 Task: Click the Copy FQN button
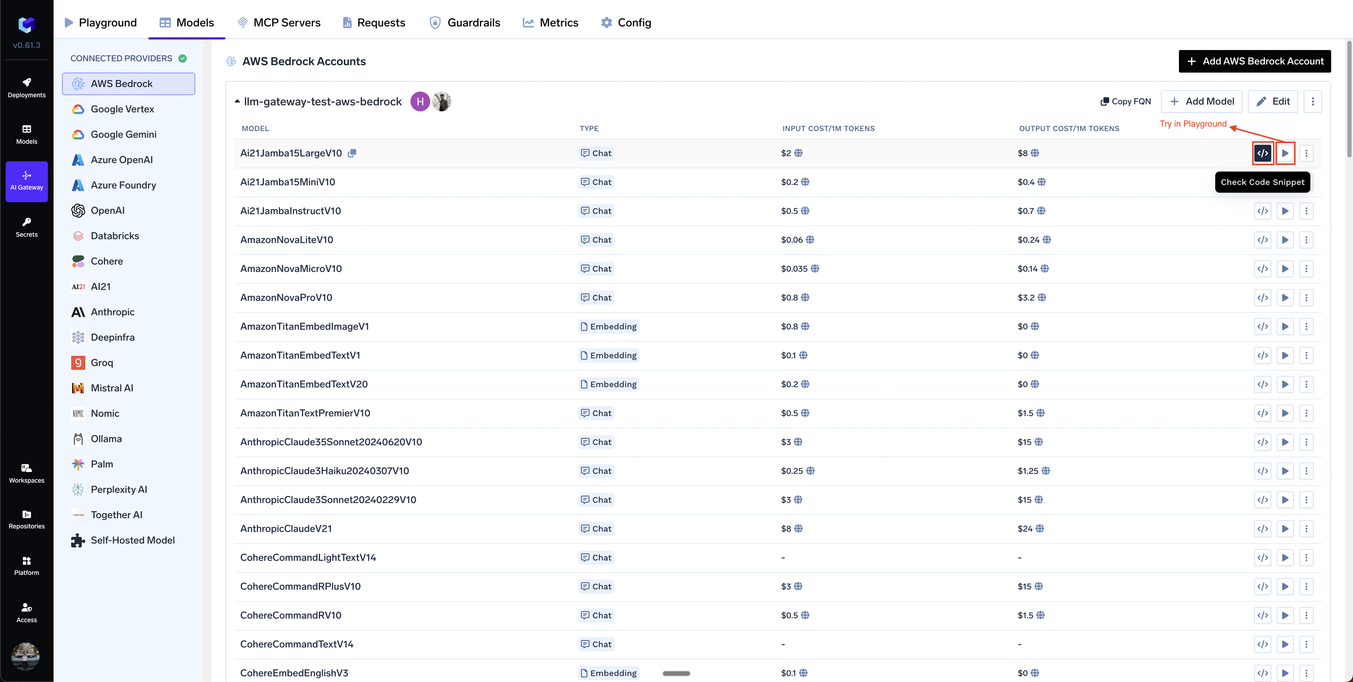(x=1126, y=101)
